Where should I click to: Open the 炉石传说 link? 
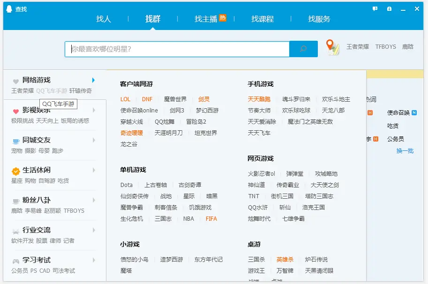(x=316, y=260)
